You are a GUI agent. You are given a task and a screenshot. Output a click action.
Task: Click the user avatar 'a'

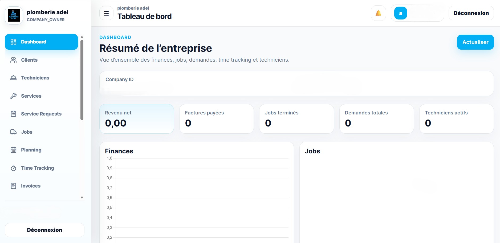pos(400,13)
